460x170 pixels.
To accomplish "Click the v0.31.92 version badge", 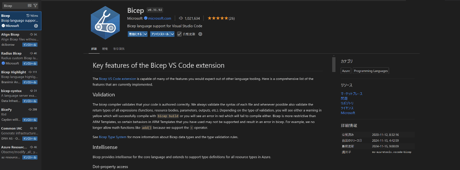I will pos(155,10).
